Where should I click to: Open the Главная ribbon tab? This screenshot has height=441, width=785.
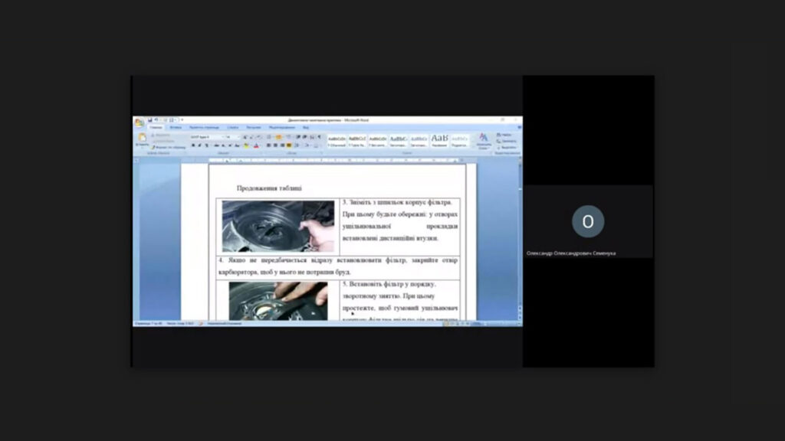point(156,128)
